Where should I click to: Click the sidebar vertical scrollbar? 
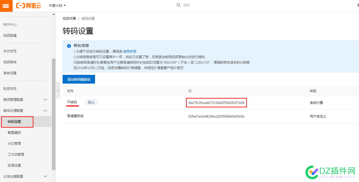[x=54, y=114]
